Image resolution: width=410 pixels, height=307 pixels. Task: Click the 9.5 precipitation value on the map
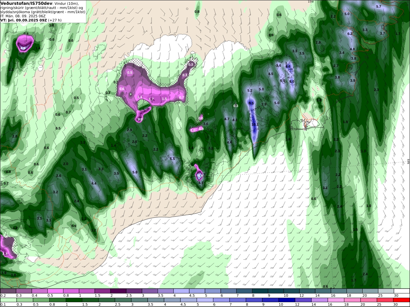pyautogui.click(x=251, y=103)
